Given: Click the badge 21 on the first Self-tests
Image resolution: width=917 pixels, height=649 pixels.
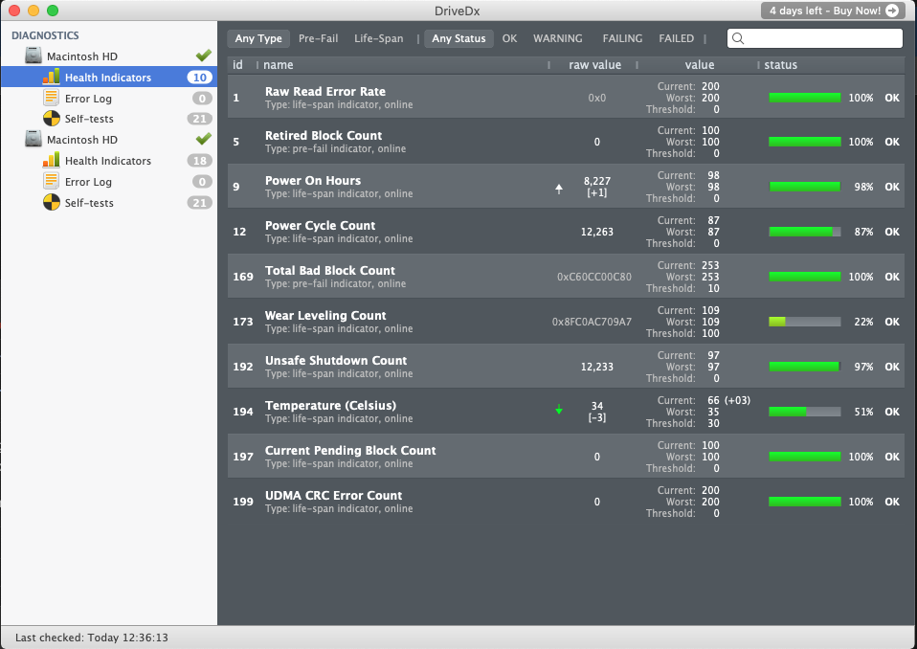Looking at the screenshot, I should click(x=200, y=119).
